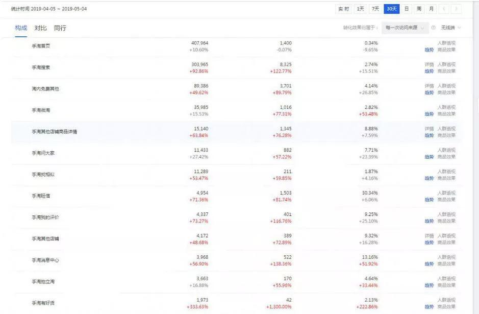The image size is (479, 314).
Task: Open 人群透视 for the 手淘首页 row
Action: (x=446, y=43)
